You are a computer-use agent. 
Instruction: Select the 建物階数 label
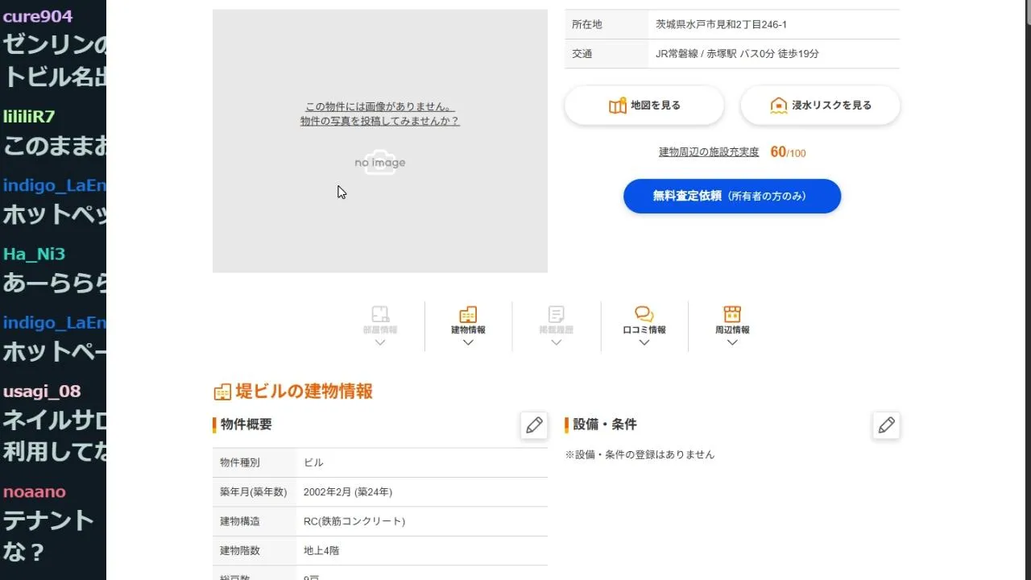(x=240, y=551)
